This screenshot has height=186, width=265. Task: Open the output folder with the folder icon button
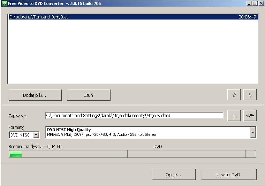(250, 116)
